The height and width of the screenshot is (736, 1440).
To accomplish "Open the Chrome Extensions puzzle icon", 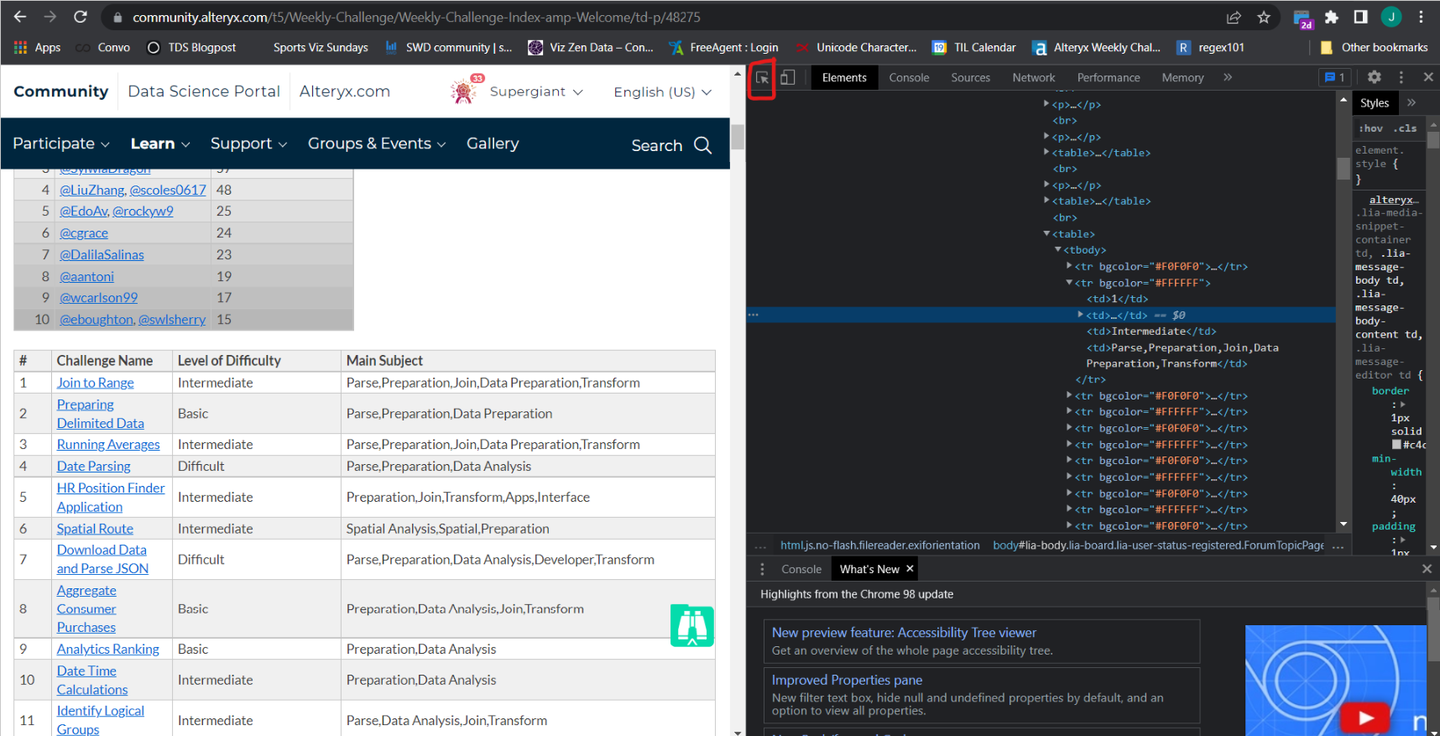I will [1331, 18].
